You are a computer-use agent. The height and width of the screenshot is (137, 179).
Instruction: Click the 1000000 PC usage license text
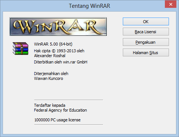tap(57, 120)
